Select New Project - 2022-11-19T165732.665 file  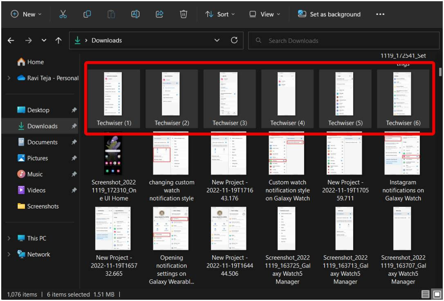[114, 242]
